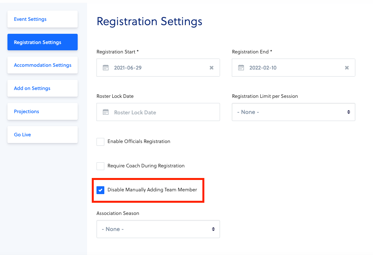This screenshot has width=373, height=255.
Task: Clear the Registration End date with X
Action: pyautogui.click(x=347, y=68)
